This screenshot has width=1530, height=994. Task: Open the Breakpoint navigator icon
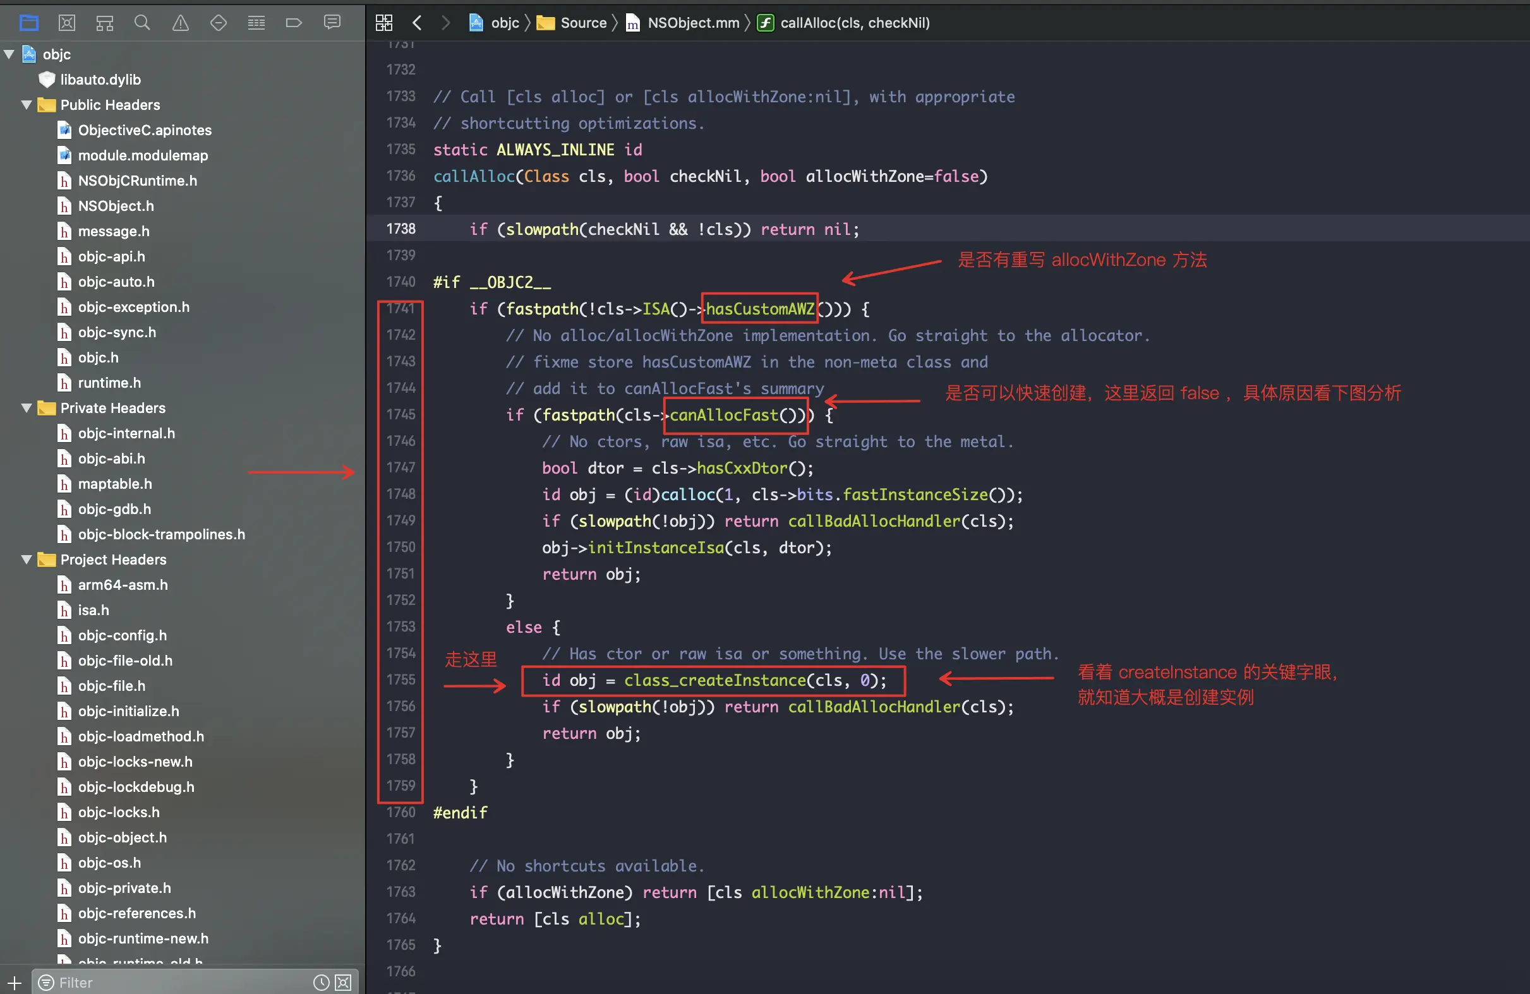coord(294,23)
